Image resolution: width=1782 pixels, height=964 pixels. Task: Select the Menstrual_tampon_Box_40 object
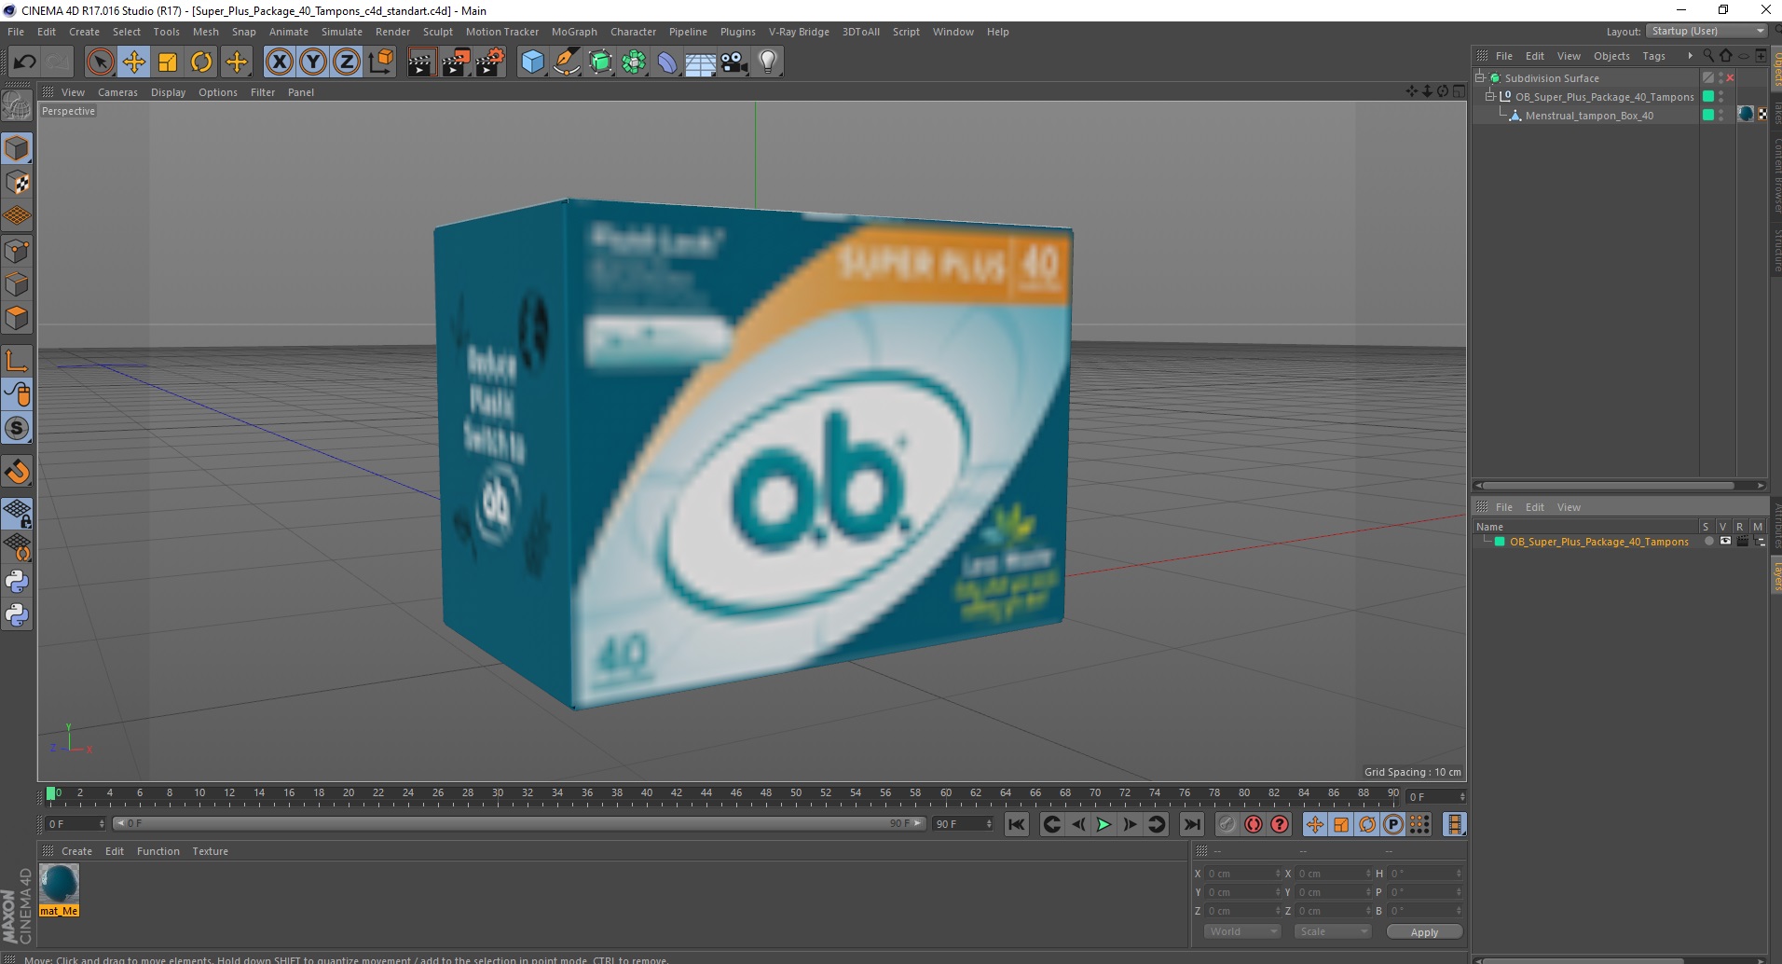point(1589,116)
